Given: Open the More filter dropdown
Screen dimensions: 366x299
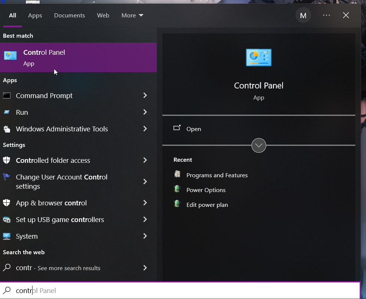Looking at the screenshot, I should coord(132,16).
